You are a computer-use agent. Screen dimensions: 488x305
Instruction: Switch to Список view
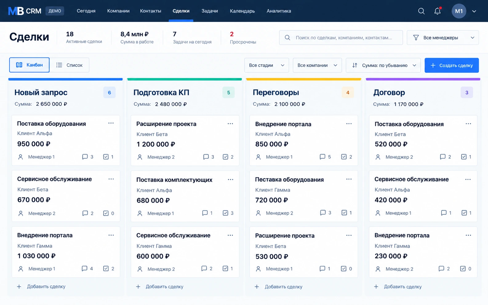(70, 65)
